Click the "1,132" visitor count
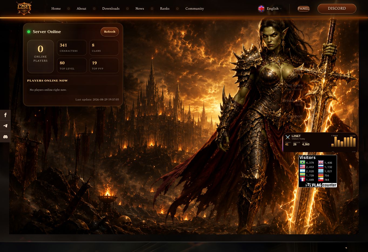This screenshot has width=368, height=252. 328,167
